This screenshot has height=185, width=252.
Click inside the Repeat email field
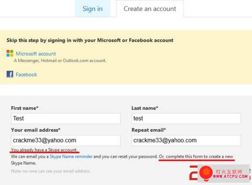point(186,141)
